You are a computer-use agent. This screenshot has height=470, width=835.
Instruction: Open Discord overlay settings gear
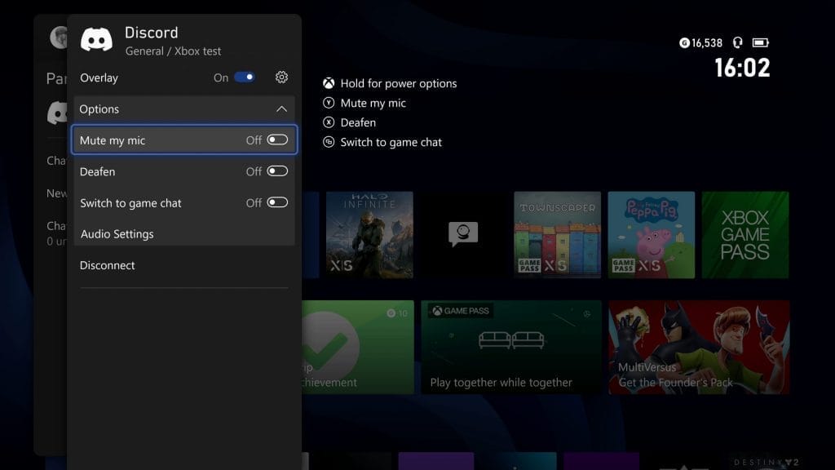[x=281, y=78]
